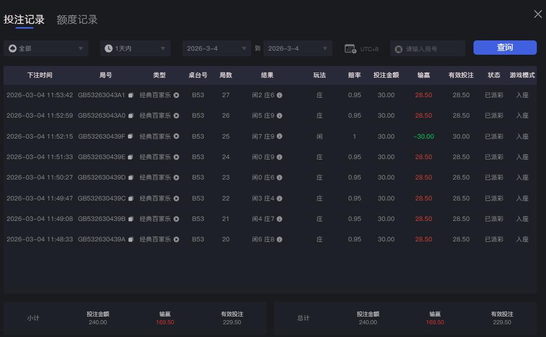The image size is (546, 337).
Task: Play the replay for round 27
Action: pos(176,95)
